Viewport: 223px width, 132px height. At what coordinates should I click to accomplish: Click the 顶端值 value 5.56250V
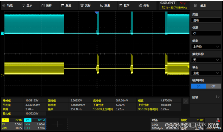tap(76, 100)
